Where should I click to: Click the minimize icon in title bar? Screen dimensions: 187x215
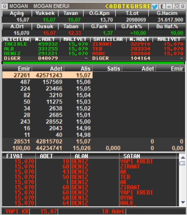tap(169, 6)
